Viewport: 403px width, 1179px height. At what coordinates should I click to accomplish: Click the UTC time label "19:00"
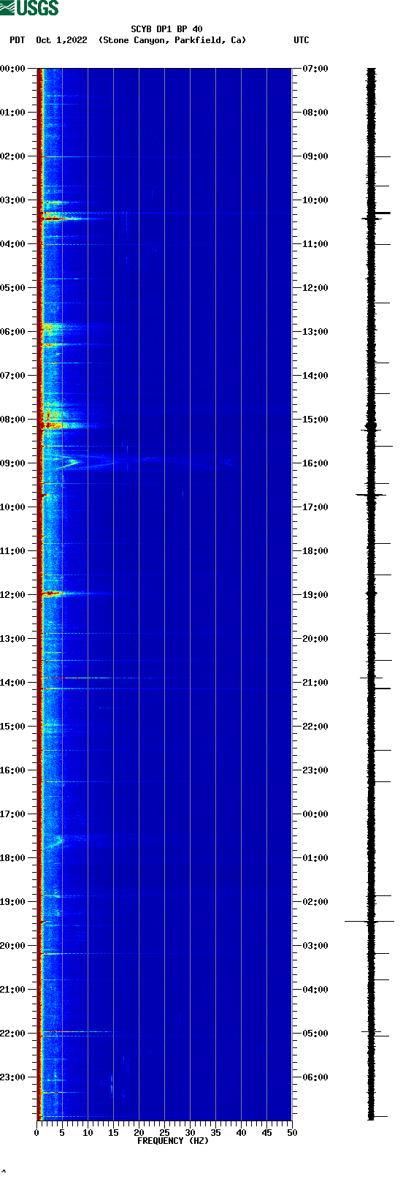[x=315, y=595]
